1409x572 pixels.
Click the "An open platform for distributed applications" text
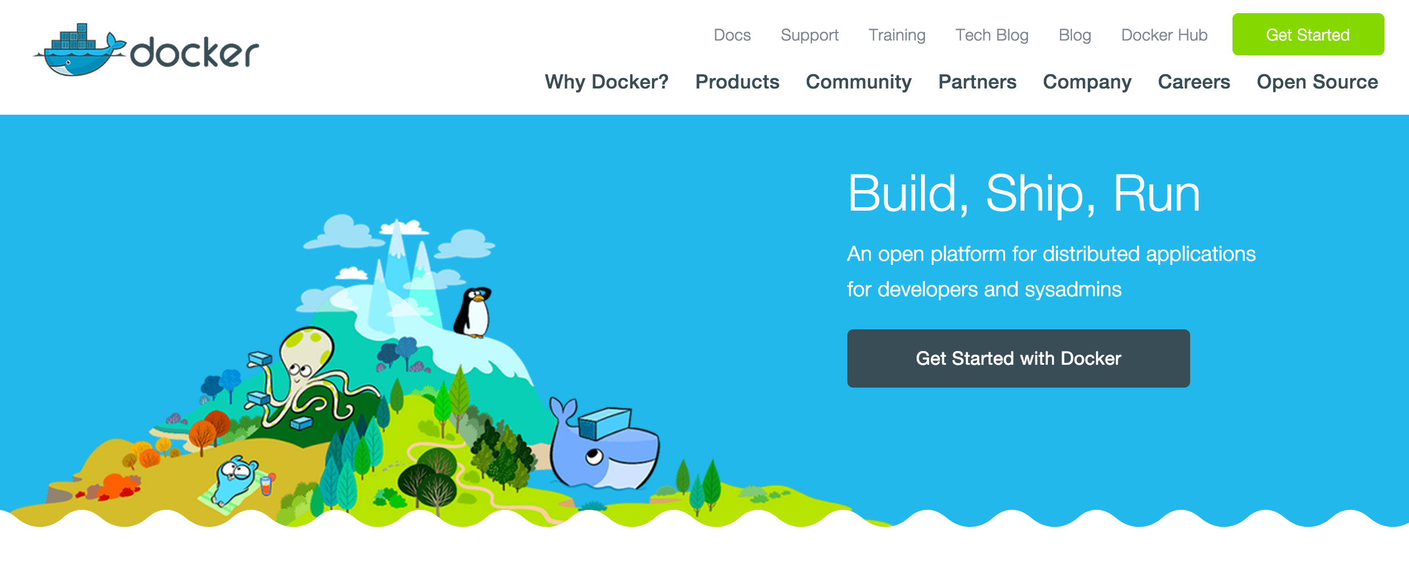[x=1051, y=254]
